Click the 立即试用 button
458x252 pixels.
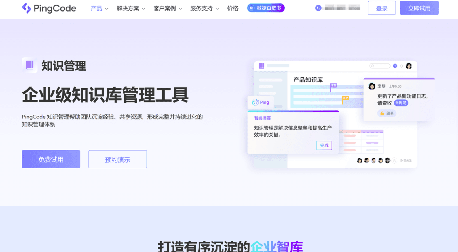(419, 8)
